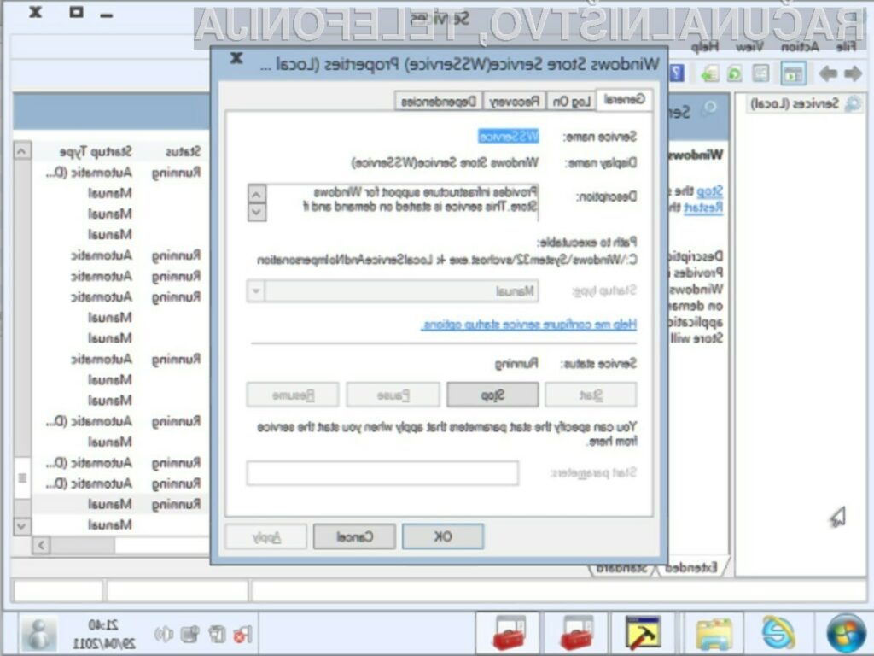This screenshot has height=656, width=874.
Task: Switch to the Standard view tab
Action: click(x=621, y=568)
